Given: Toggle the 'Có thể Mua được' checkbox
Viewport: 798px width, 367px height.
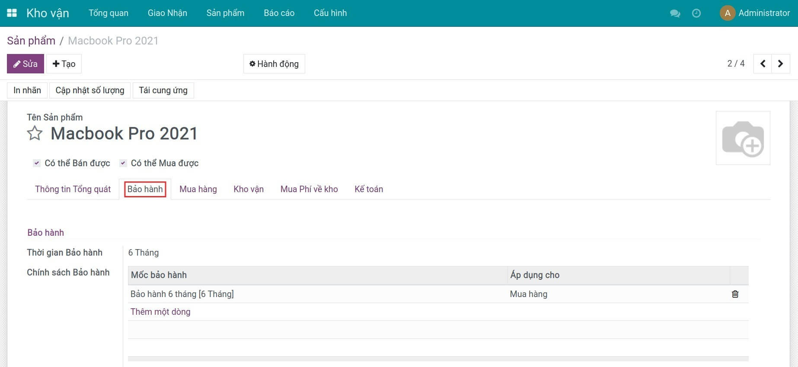Looking at the screenshot, I should pos(123,163).
